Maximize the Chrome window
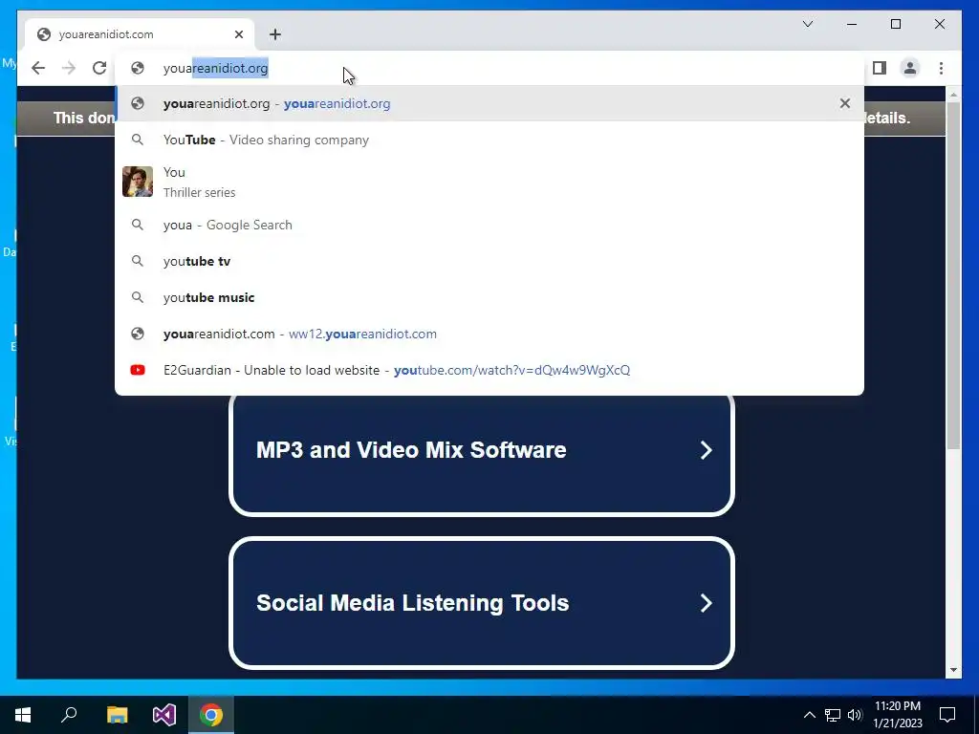This screenshot has width=979, height=734. 895,24
